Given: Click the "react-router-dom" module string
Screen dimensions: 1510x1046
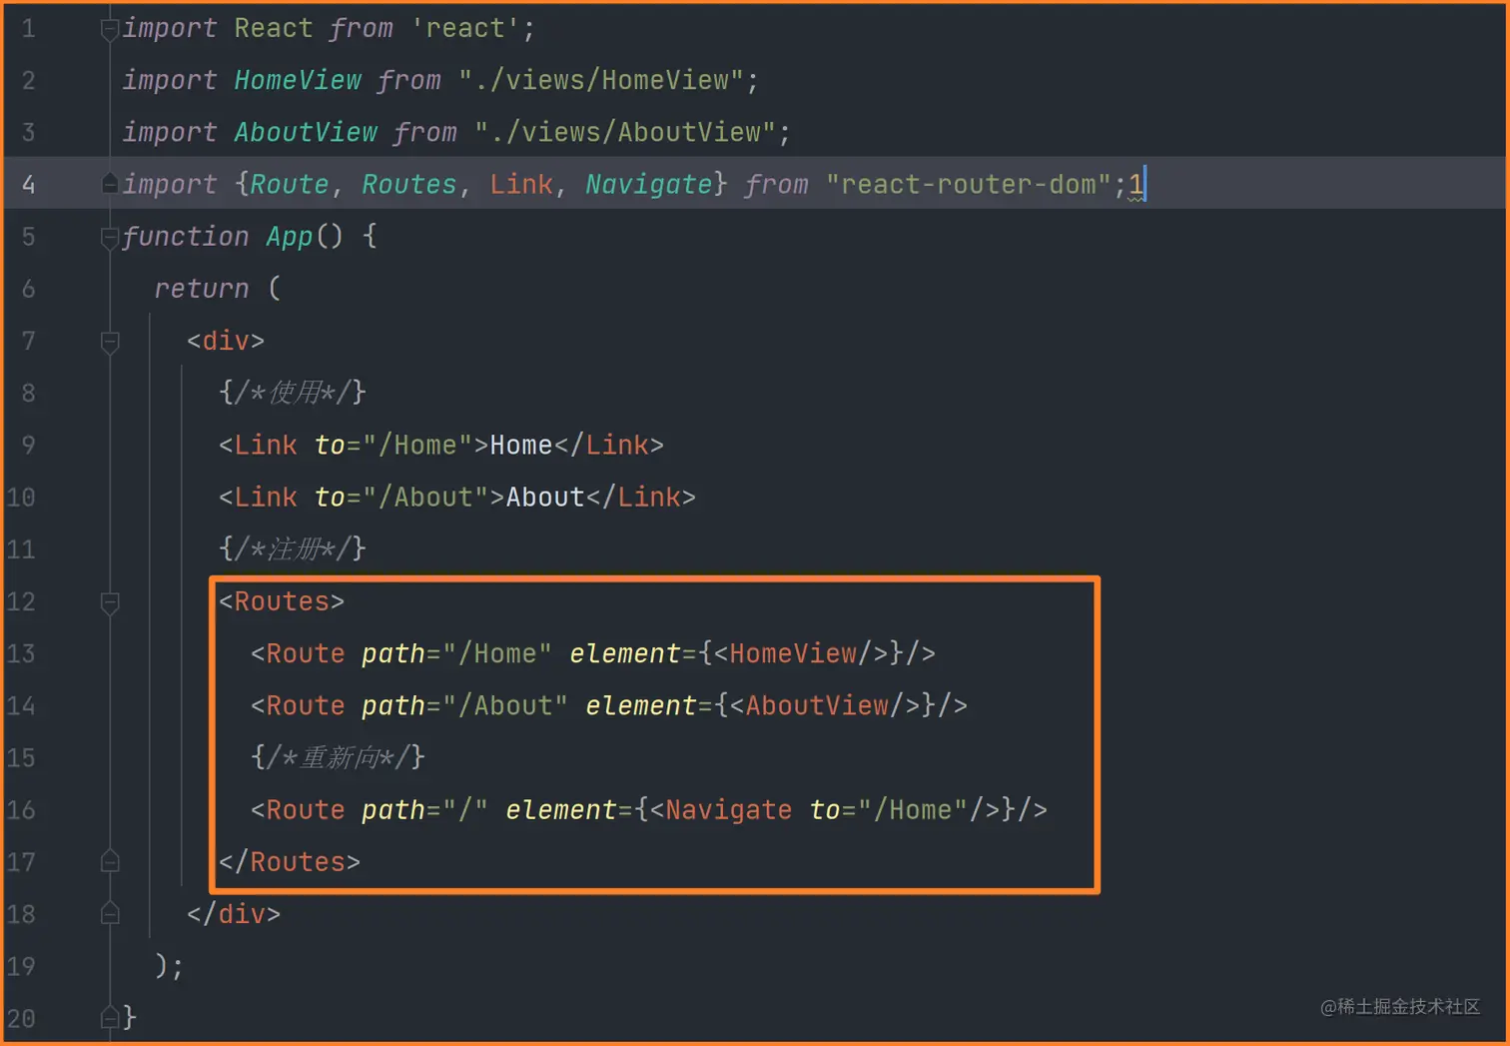Looking at the screenshot, I should coord(968,184).
